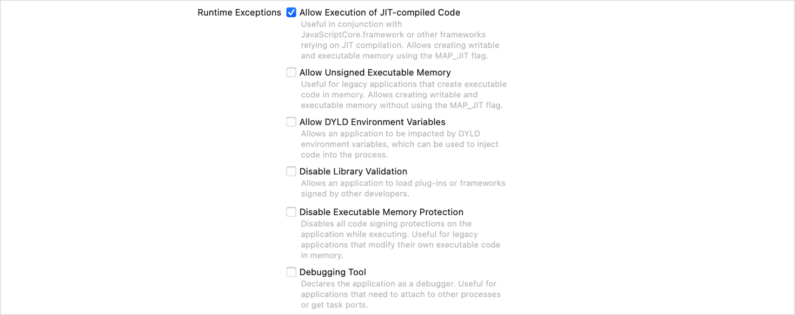Click the "Allow Execution of JIT-compiled Code" label
The image size is (795, 315).
click(x=380, y=12)
